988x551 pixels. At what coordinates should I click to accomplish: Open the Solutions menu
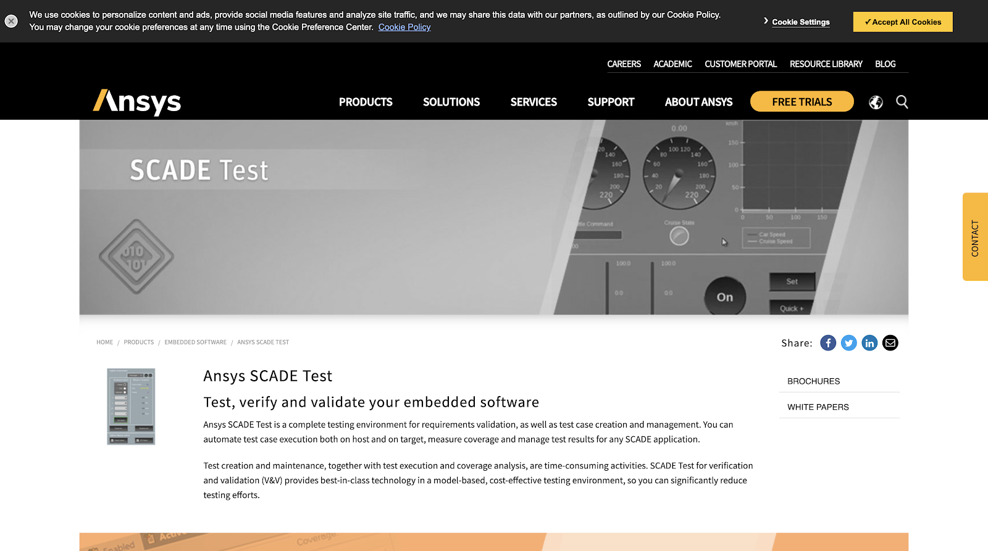pos(451,102)
